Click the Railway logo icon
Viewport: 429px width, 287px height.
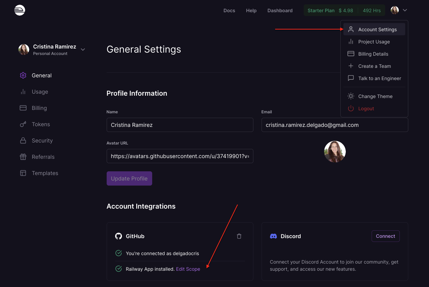(20, 10)
